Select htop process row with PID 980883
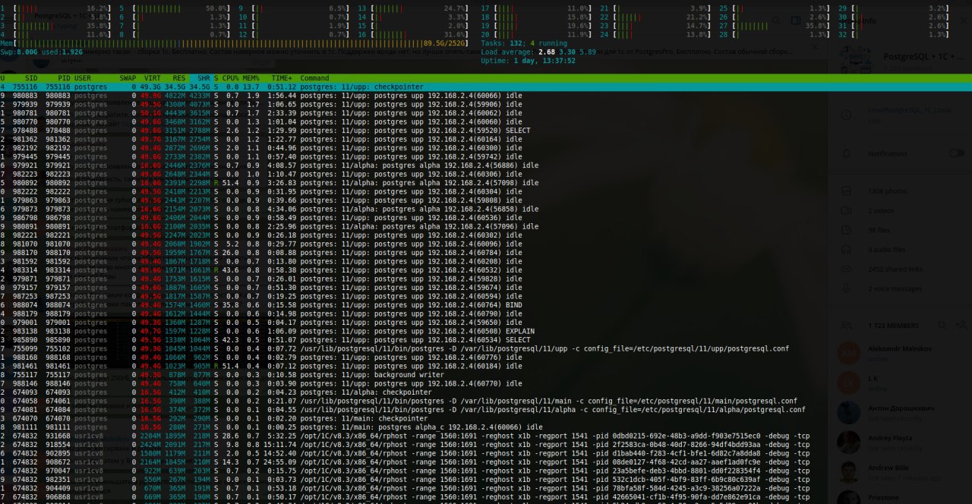This screenshot has width=972, height=504. pyautogui.click(x=486, y=96)
